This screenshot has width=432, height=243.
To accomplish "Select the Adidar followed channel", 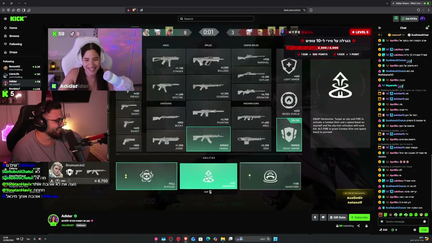I will (x=21, y=83).
